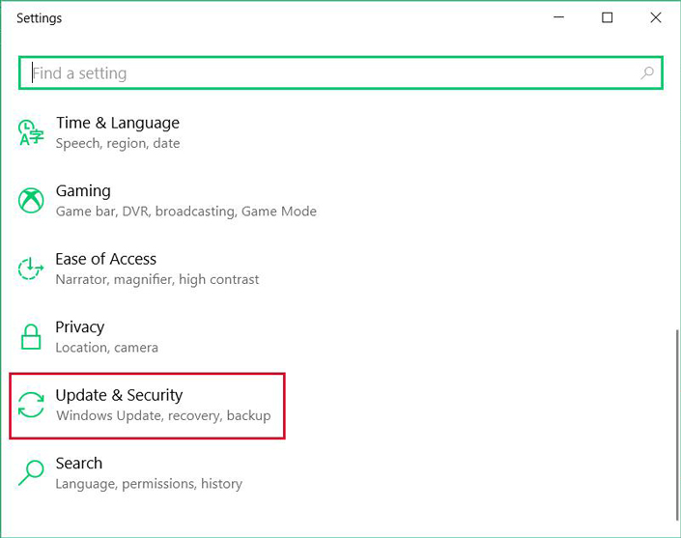The width and height of the screenshot is (681, 538).
Task: Click the Time & Language clock icon
Action: pyautogui.click(x=31, y=132)
